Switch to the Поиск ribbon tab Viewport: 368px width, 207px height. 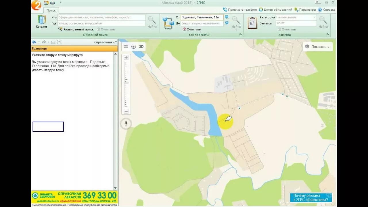coord(51,10)
